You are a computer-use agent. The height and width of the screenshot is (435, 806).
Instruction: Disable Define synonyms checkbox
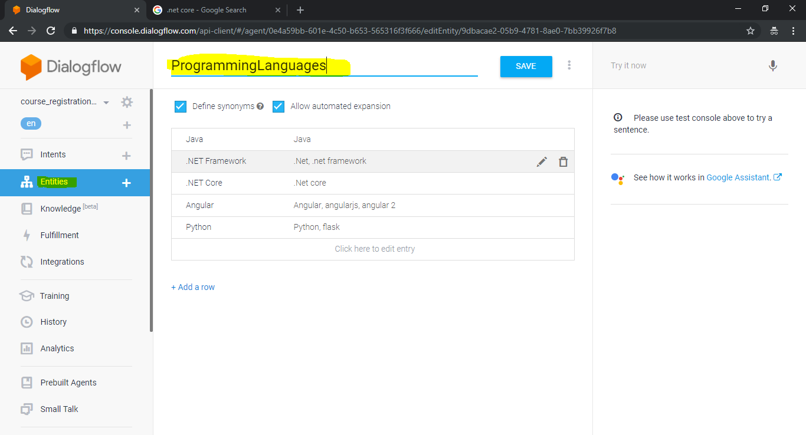click(180, 106)
